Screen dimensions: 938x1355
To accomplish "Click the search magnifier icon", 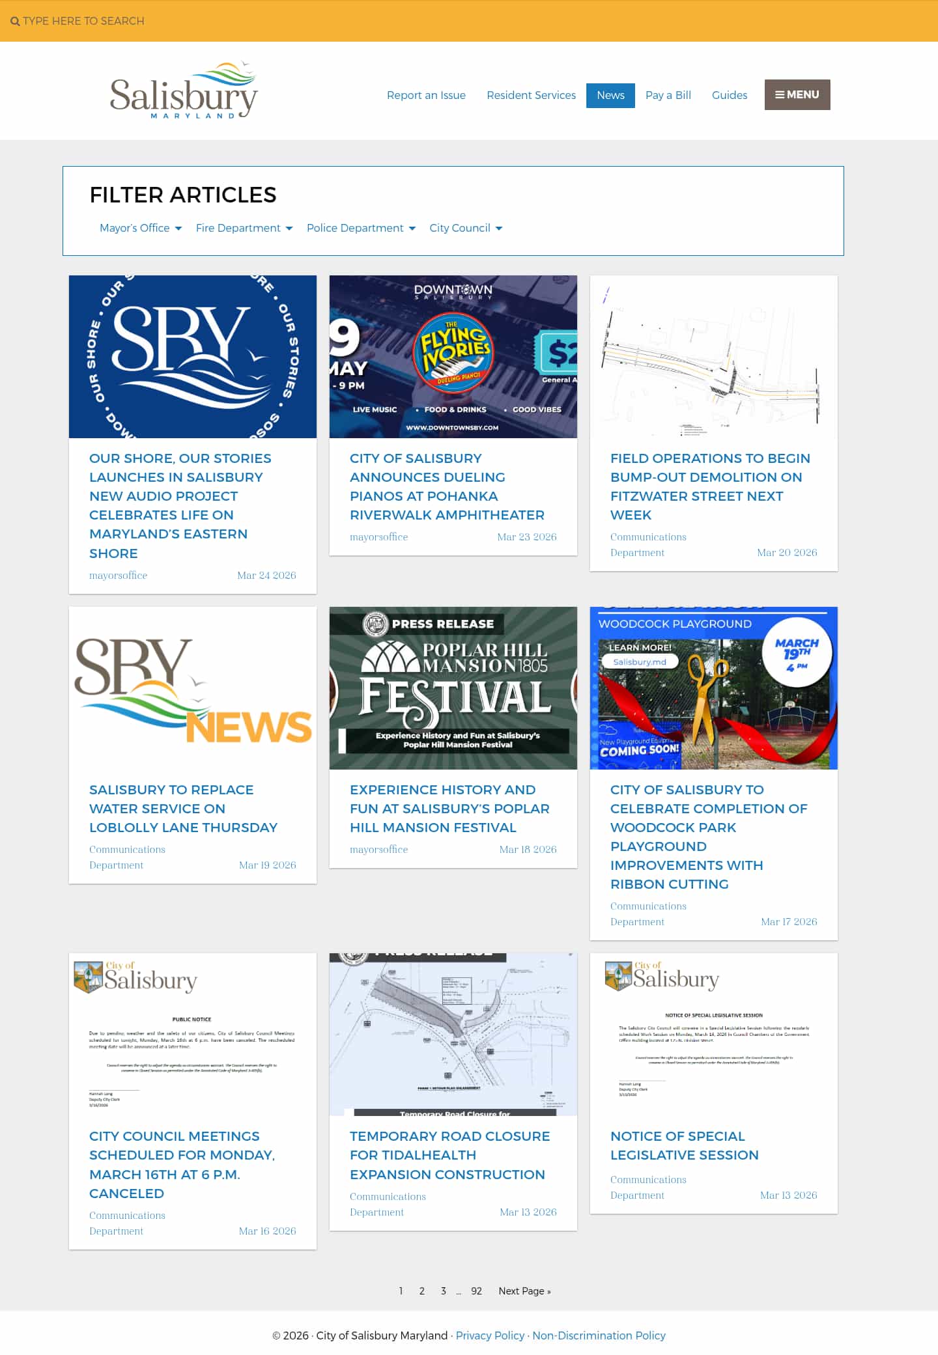I will coord(15,21).
